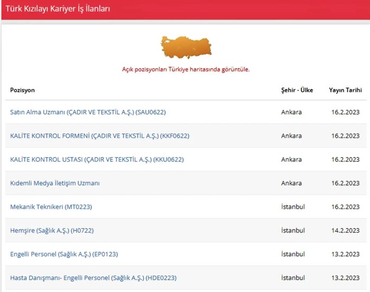The width and height of the screenshot is (370, 292).
Task: Open 'Açık pozisyonları Türkiye haritasında görüntüle' link
Action: click(186, 69)
